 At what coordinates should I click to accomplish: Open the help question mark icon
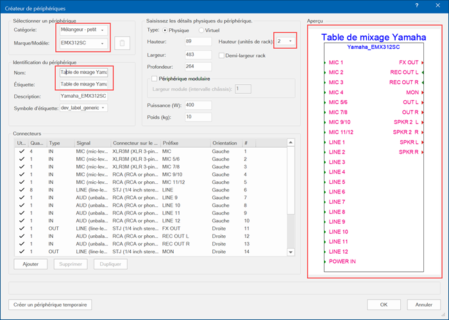click(x=417, y=5)
